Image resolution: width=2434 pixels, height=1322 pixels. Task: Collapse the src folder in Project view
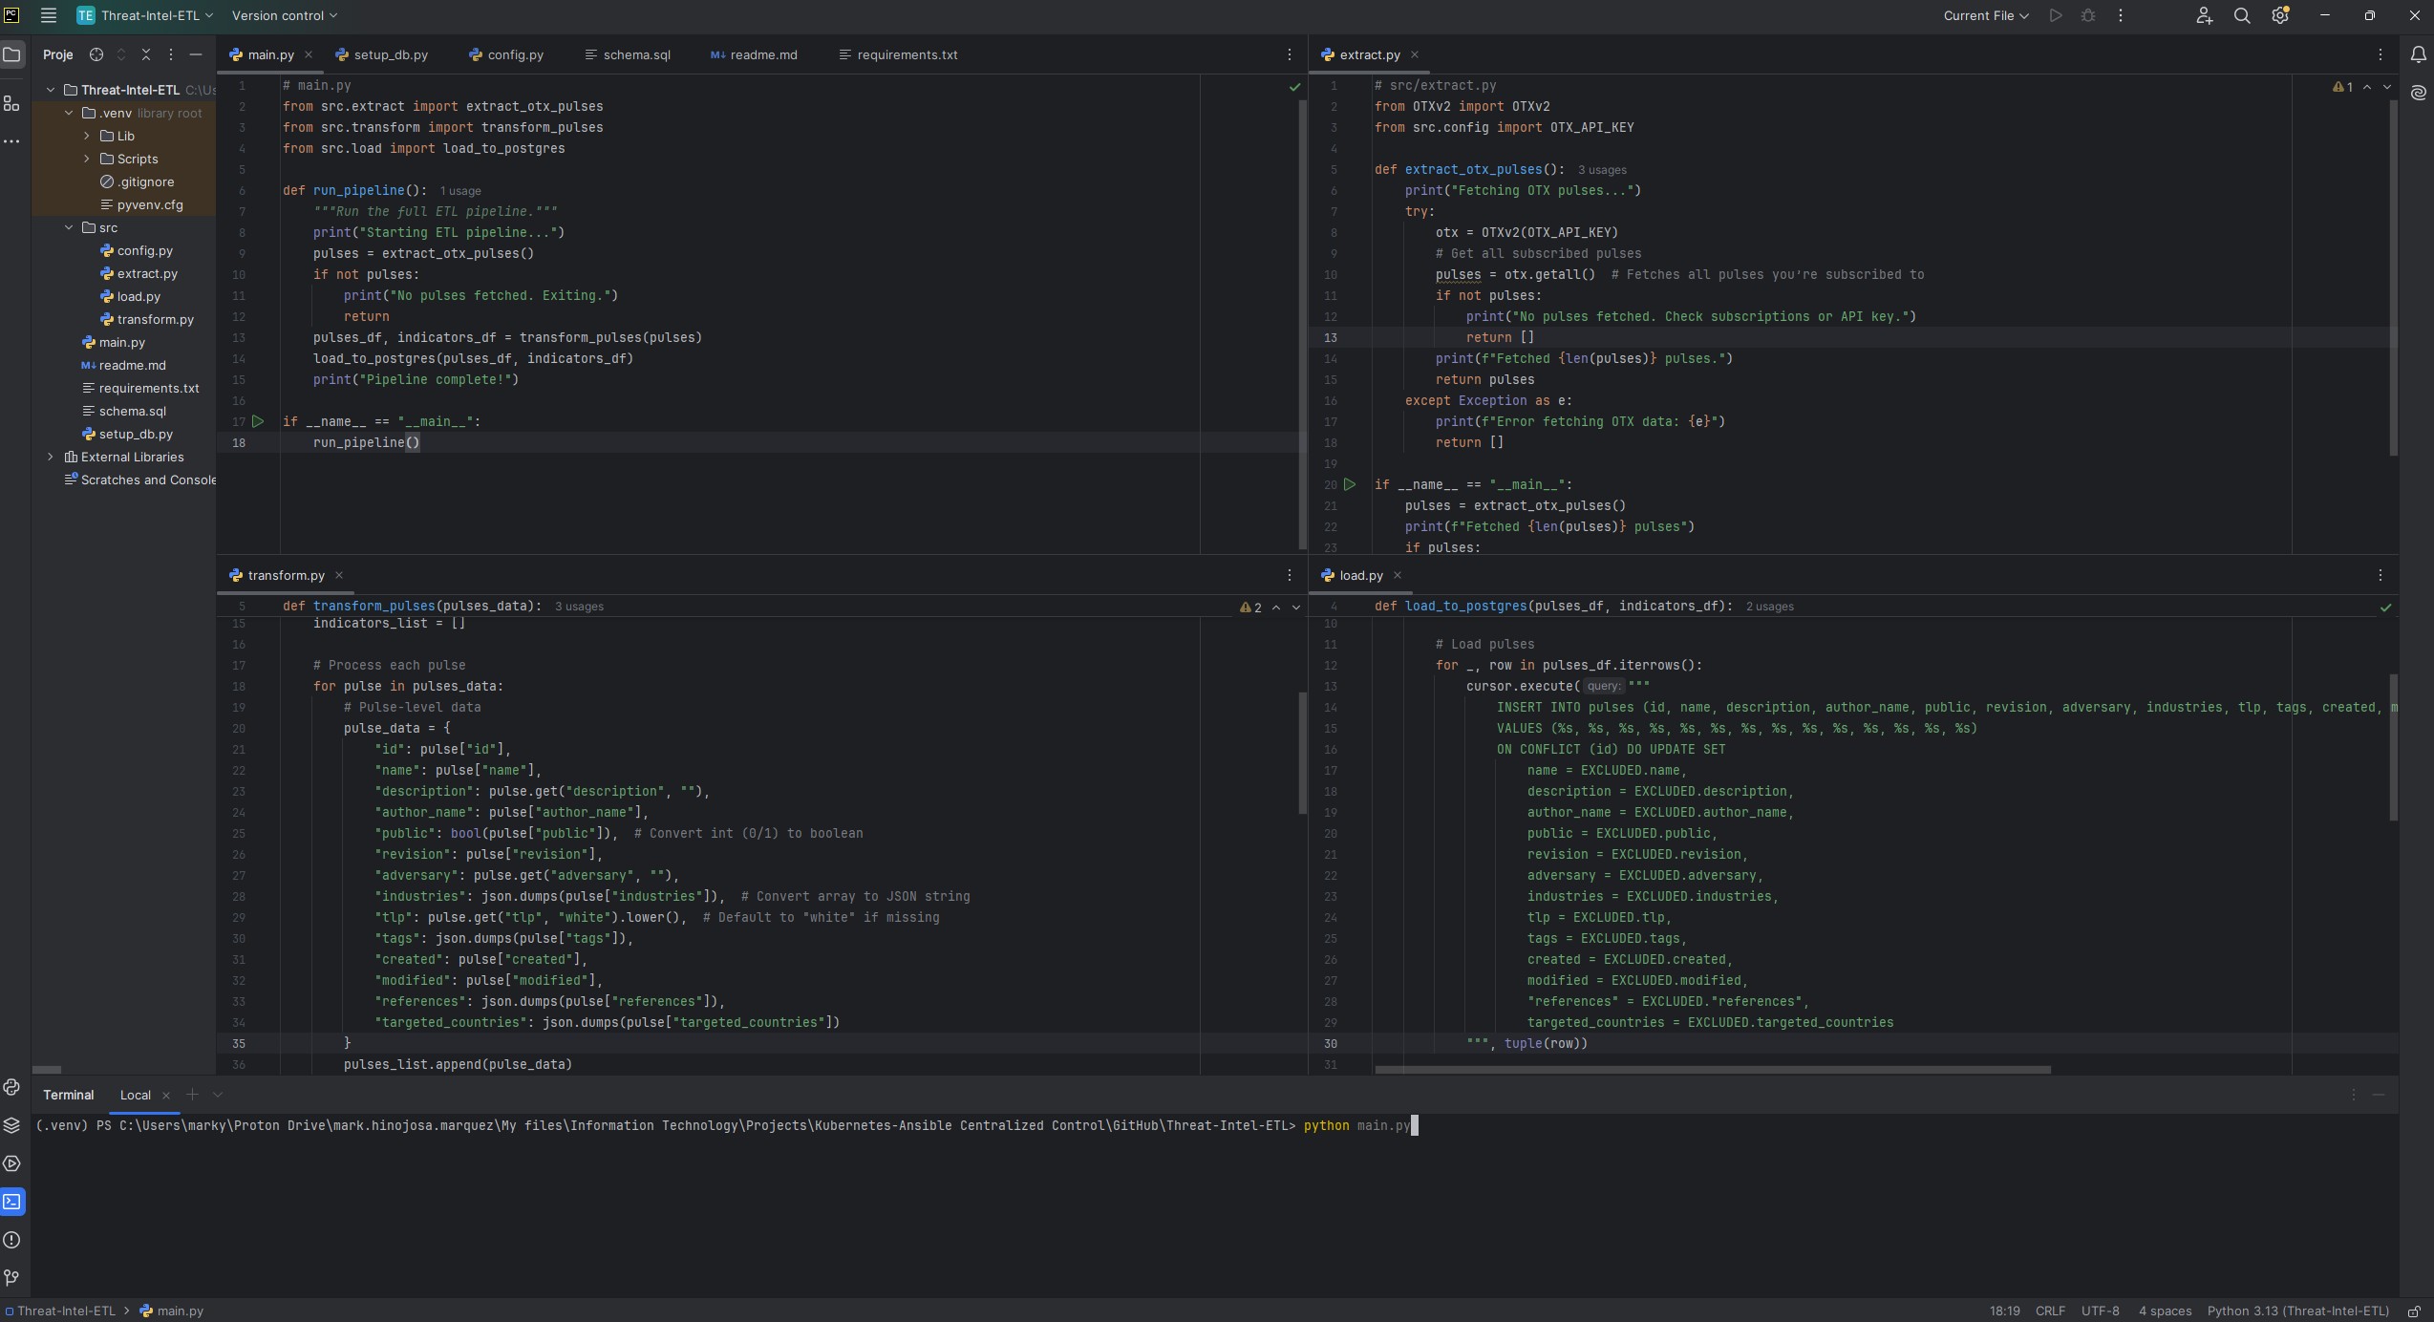coord(68,227)
